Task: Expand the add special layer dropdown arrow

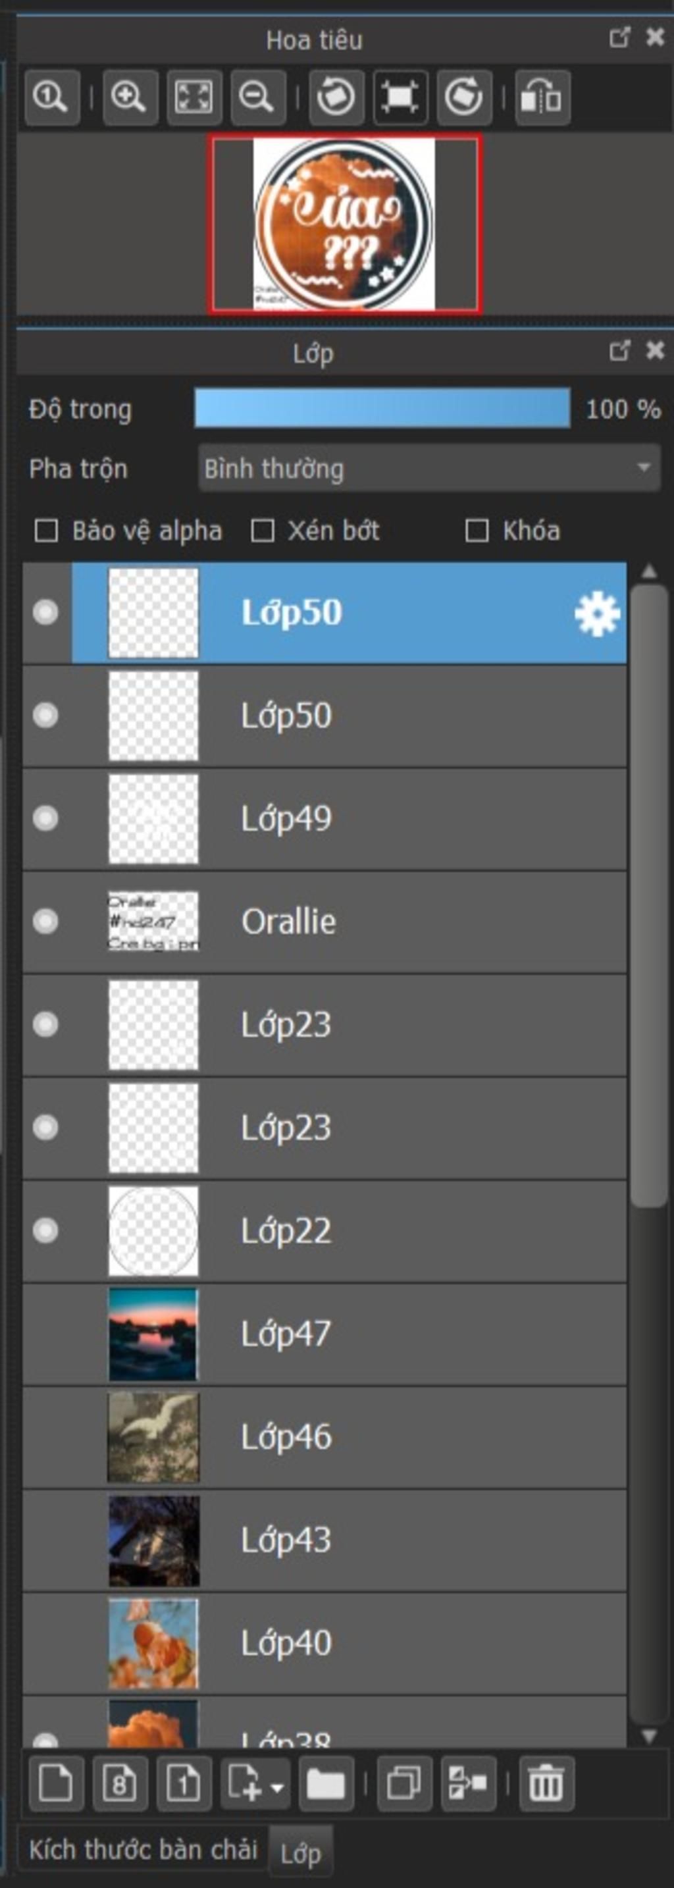Action: coord(277,1789)
